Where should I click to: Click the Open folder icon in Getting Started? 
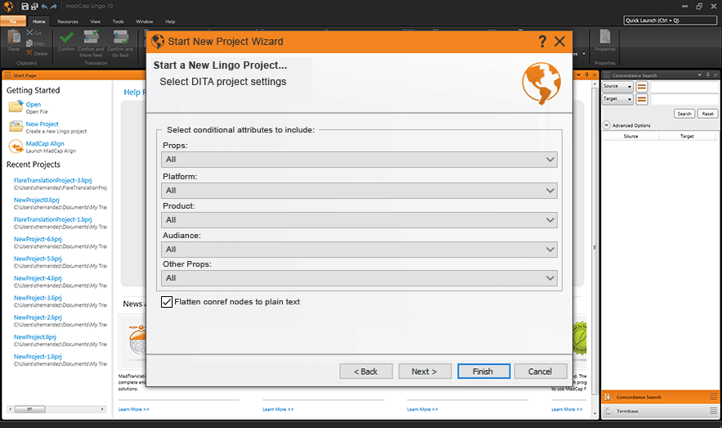[x=16, y=107]
